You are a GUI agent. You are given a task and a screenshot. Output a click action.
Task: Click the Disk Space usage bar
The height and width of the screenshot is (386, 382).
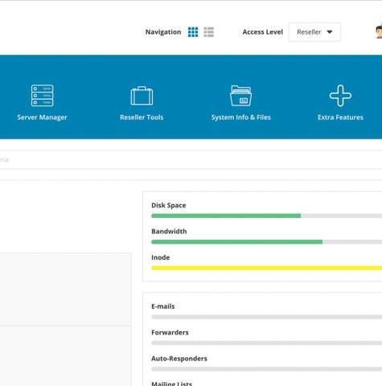[x=267, y=216]
